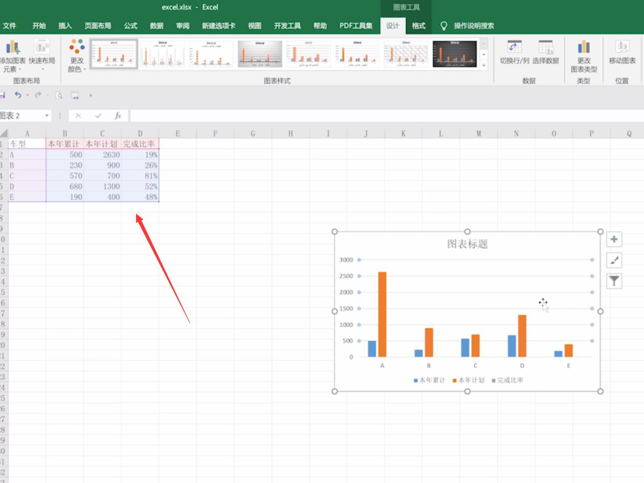Open the 快速布局 gallery
The width and height of the screenshot is (644, 483).
[42, 55]
